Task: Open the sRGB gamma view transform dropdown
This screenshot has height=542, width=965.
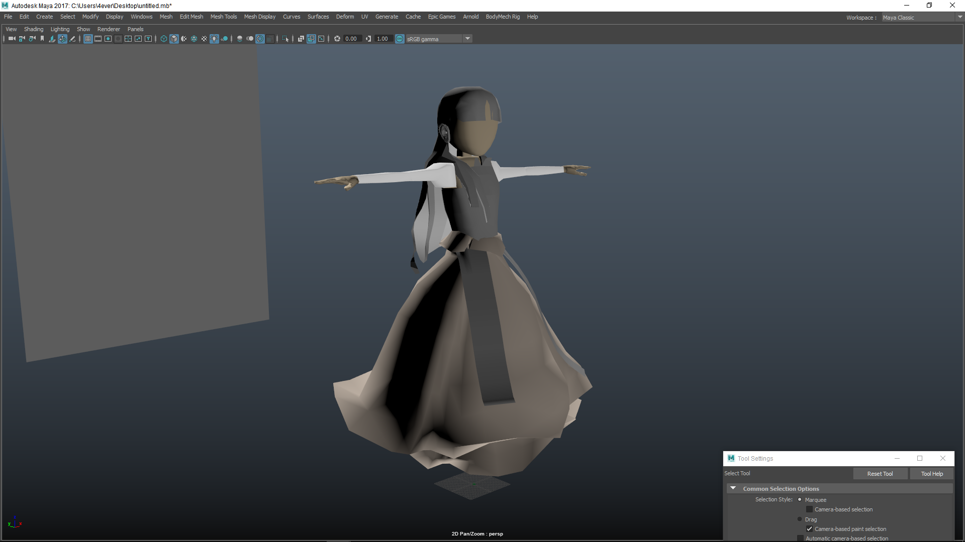Action: [467, 39]
